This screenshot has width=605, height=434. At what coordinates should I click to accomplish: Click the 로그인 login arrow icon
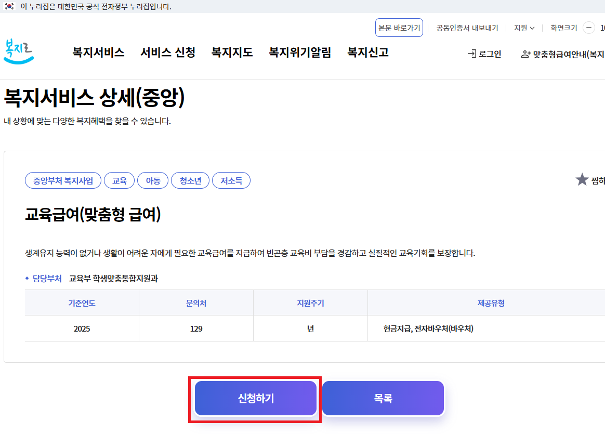pyautogui.click(x=471, y=52)
